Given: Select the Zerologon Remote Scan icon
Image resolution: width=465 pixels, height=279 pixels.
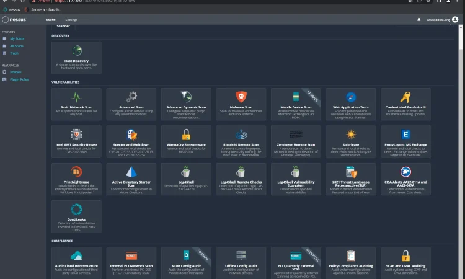Looking at the screenshot, I should (x=296, y=135).
